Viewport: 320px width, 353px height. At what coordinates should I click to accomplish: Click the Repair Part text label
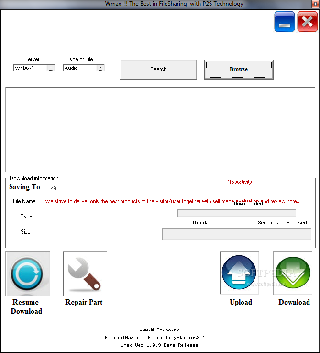point(84,302)
